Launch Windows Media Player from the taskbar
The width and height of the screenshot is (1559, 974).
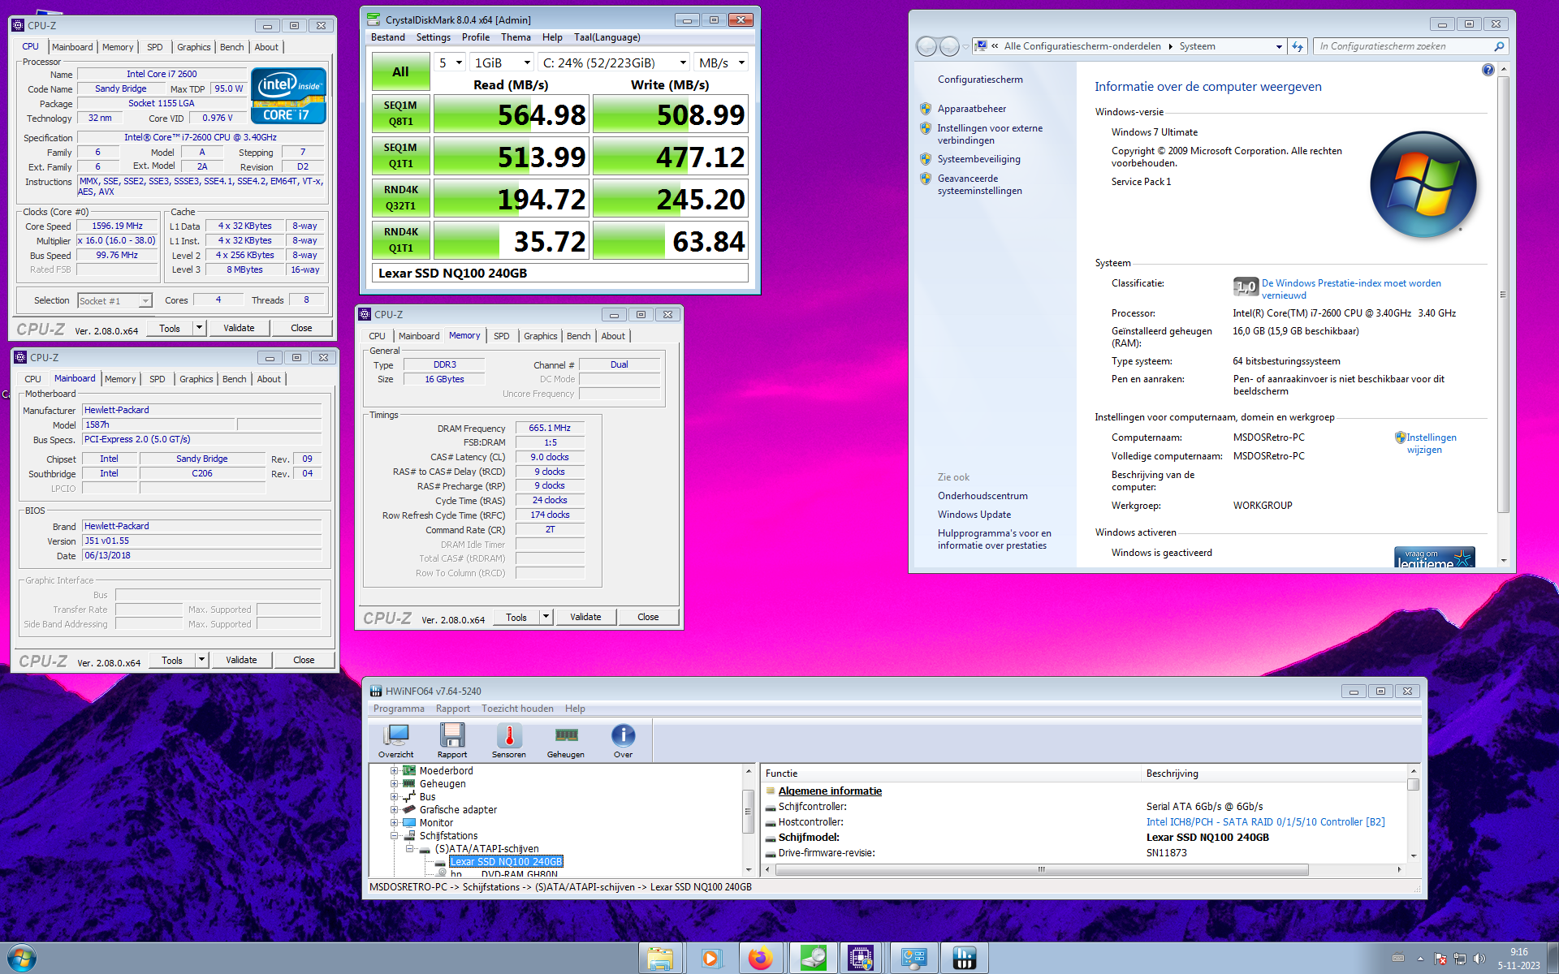[x=710, y=959]
